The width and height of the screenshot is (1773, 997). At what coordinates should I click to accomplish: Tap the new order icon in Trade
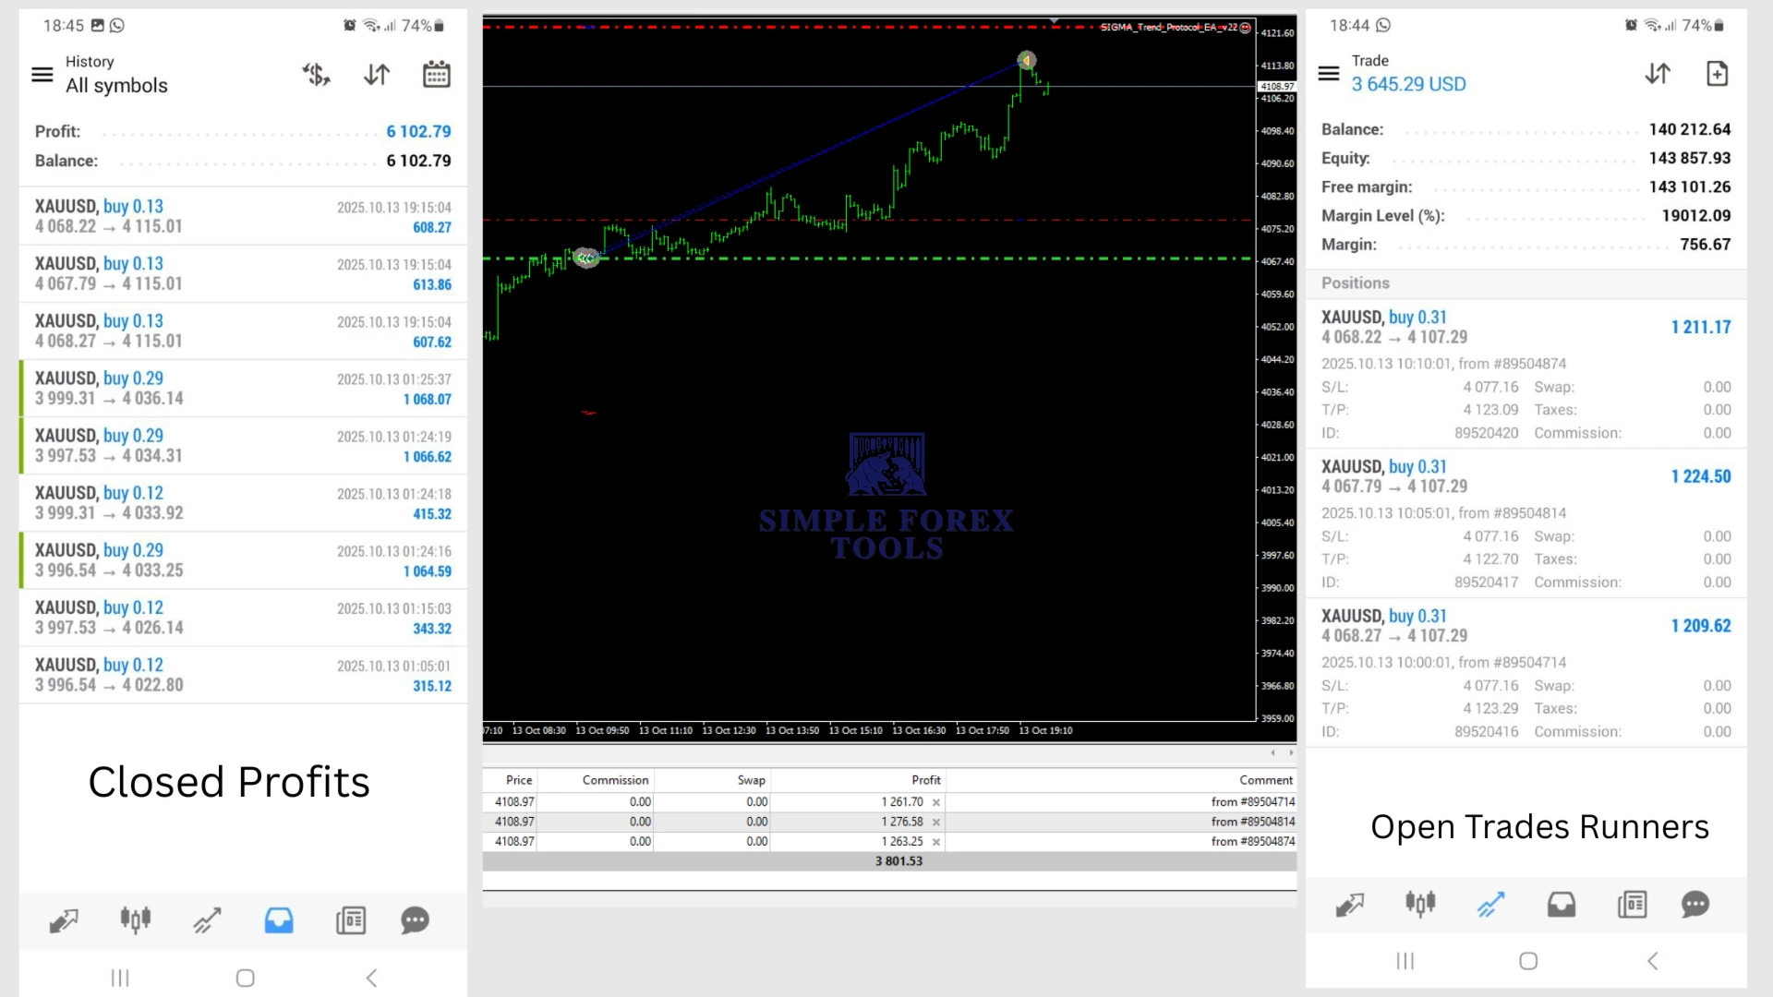coord(1717,74)
